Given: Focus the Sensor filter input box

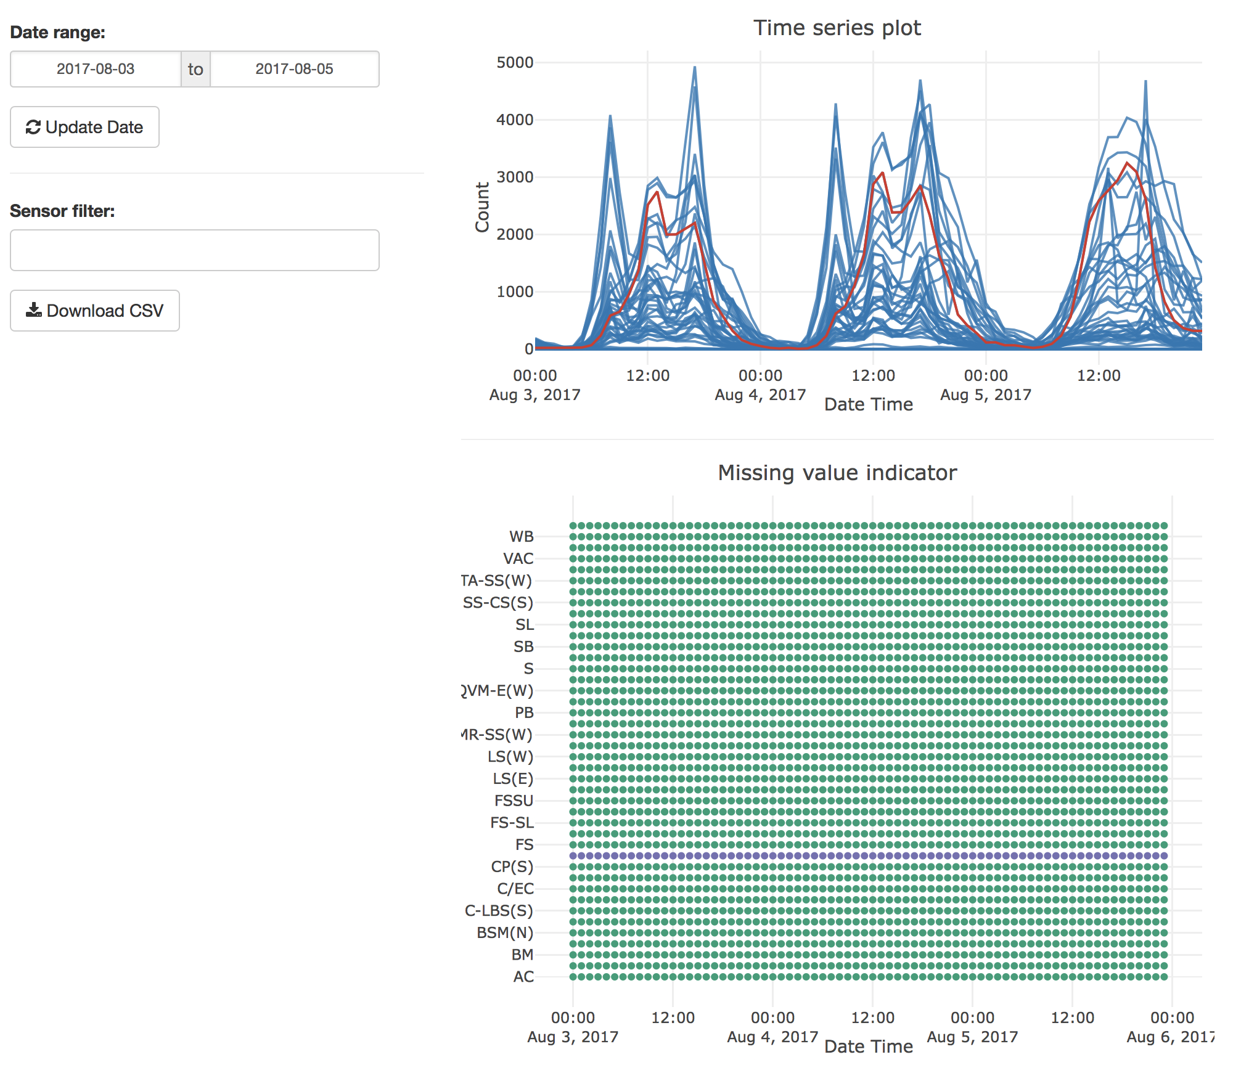Looking at the screenshot, I should tap(194, 250).
